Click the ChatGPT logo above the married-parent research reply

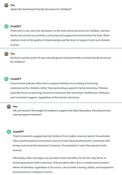9,132
